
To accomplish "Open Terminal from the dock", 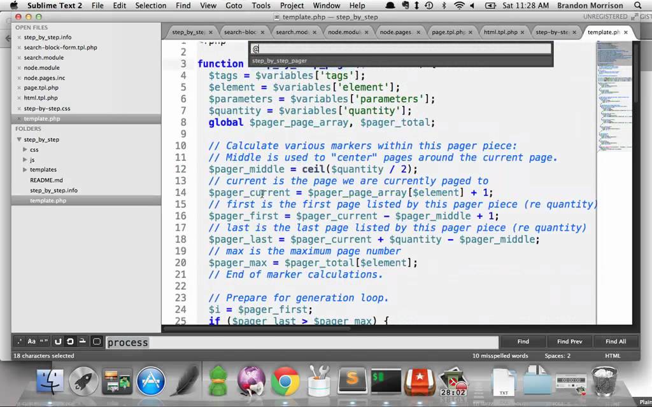I will 386,380.
